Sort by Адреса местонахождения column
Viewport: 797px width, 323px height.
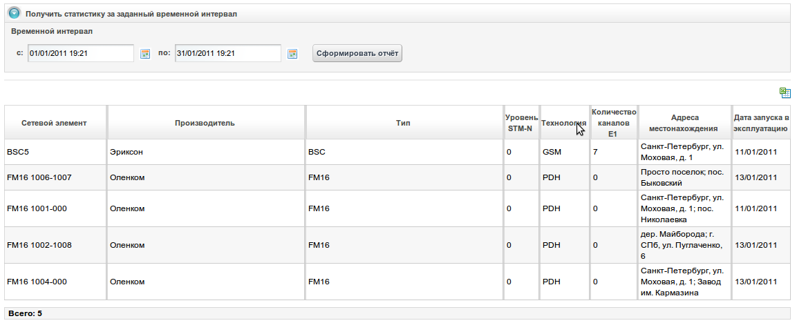[684, 123]
